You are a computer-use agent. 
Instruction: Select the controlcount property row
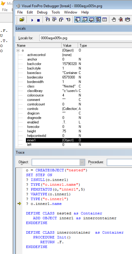pos(79,104)
